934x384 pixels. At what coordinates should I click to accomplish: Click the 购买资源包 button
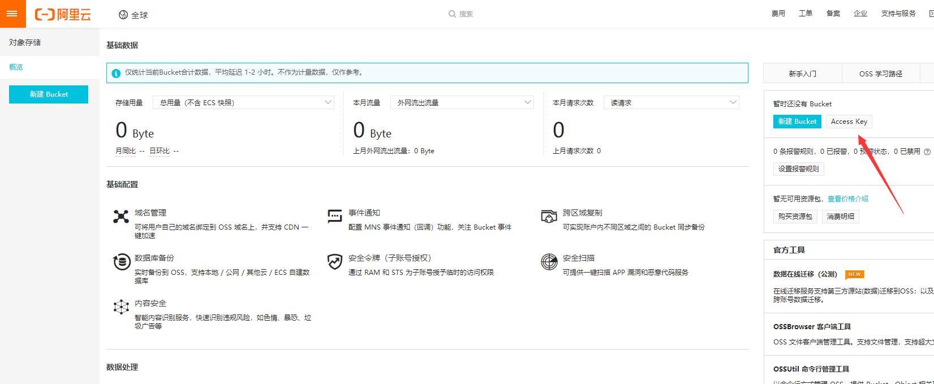click(795, 217)
